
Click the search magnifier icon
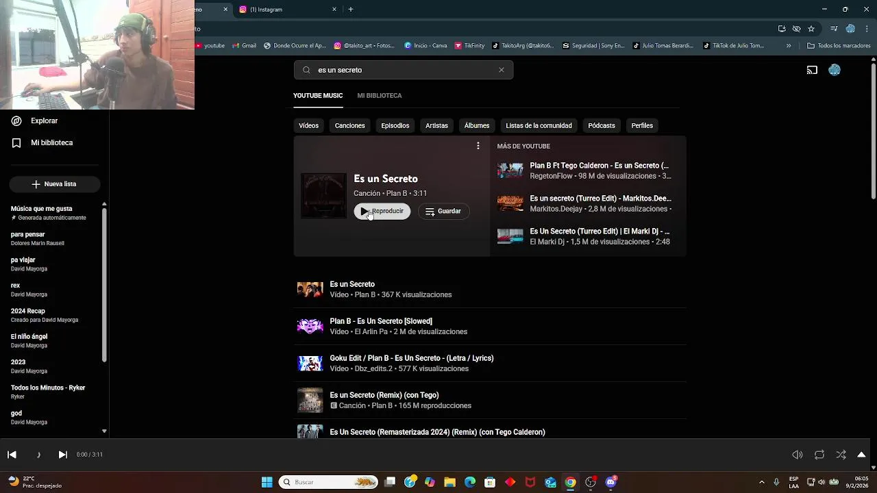pyautogui.click(x=306, y=70)
